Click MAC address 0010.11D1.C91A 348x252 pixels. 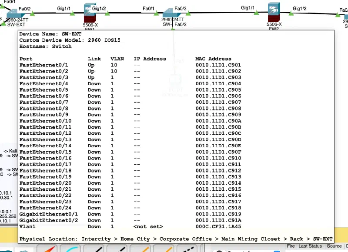(218, 220)
